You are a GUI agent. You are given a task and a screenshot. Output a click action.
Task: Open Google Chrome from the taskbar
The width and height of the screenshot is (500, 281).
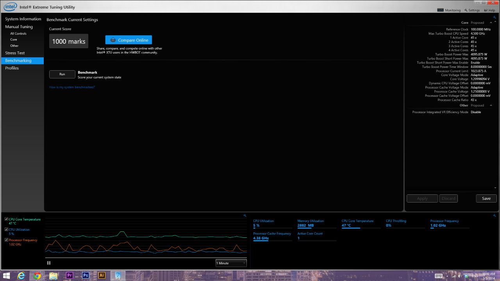pyautogui.click(x=37, y=276)
